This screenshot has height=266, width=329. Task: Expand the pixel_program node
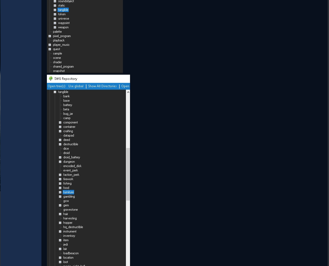coord(50,36)
